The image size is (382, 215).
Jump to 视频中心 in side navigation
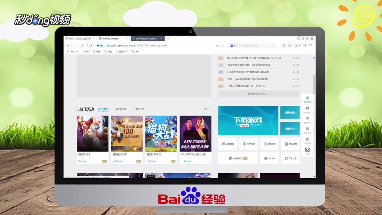click(x=307, y=110)
